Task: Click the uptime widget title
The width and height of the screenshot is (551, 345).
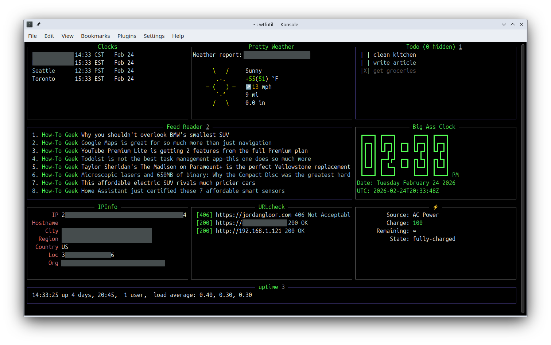Action: pos(272,287)
